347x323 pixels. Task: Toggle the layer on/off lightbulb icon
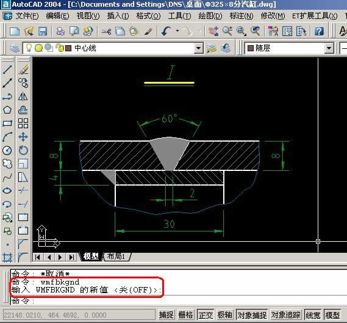click(x=29, y=48)
